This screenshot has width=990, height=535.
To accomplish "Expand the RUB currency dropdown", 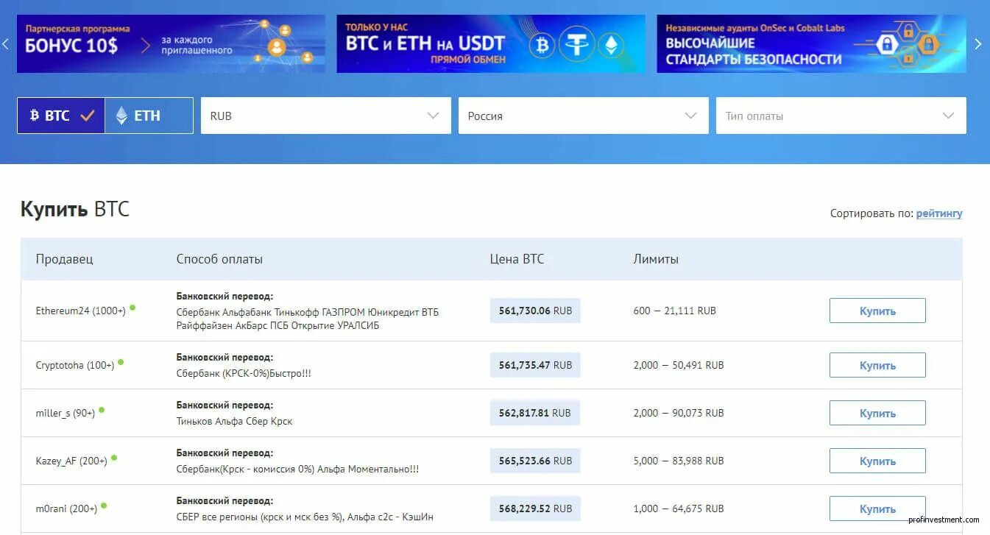I will coord(326,116).
